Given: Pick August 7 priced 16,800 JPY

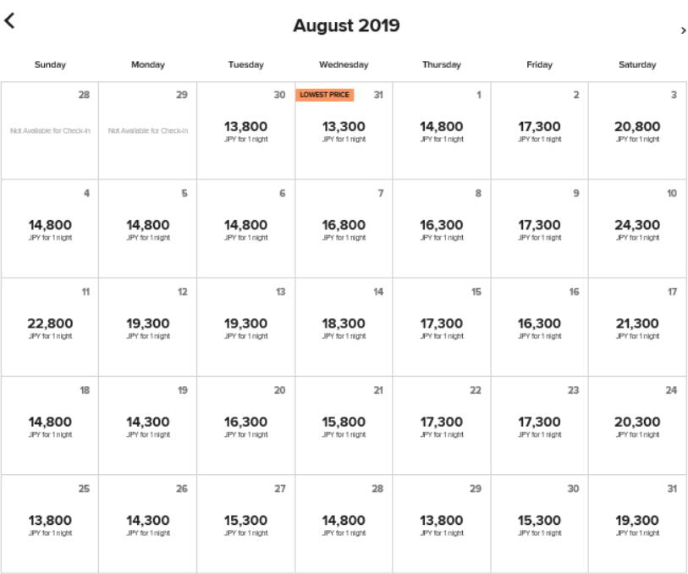Looking at the screenshot, I should [x=344, y=229].
